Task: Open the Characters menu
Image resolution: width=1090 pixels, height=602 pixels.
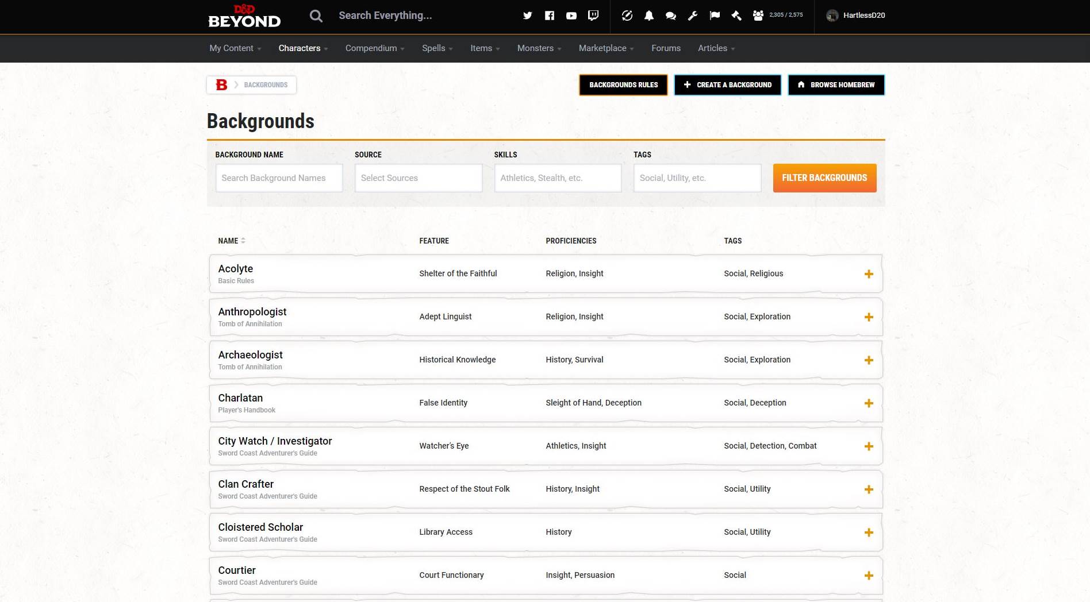Action: (x=303, y=48)
